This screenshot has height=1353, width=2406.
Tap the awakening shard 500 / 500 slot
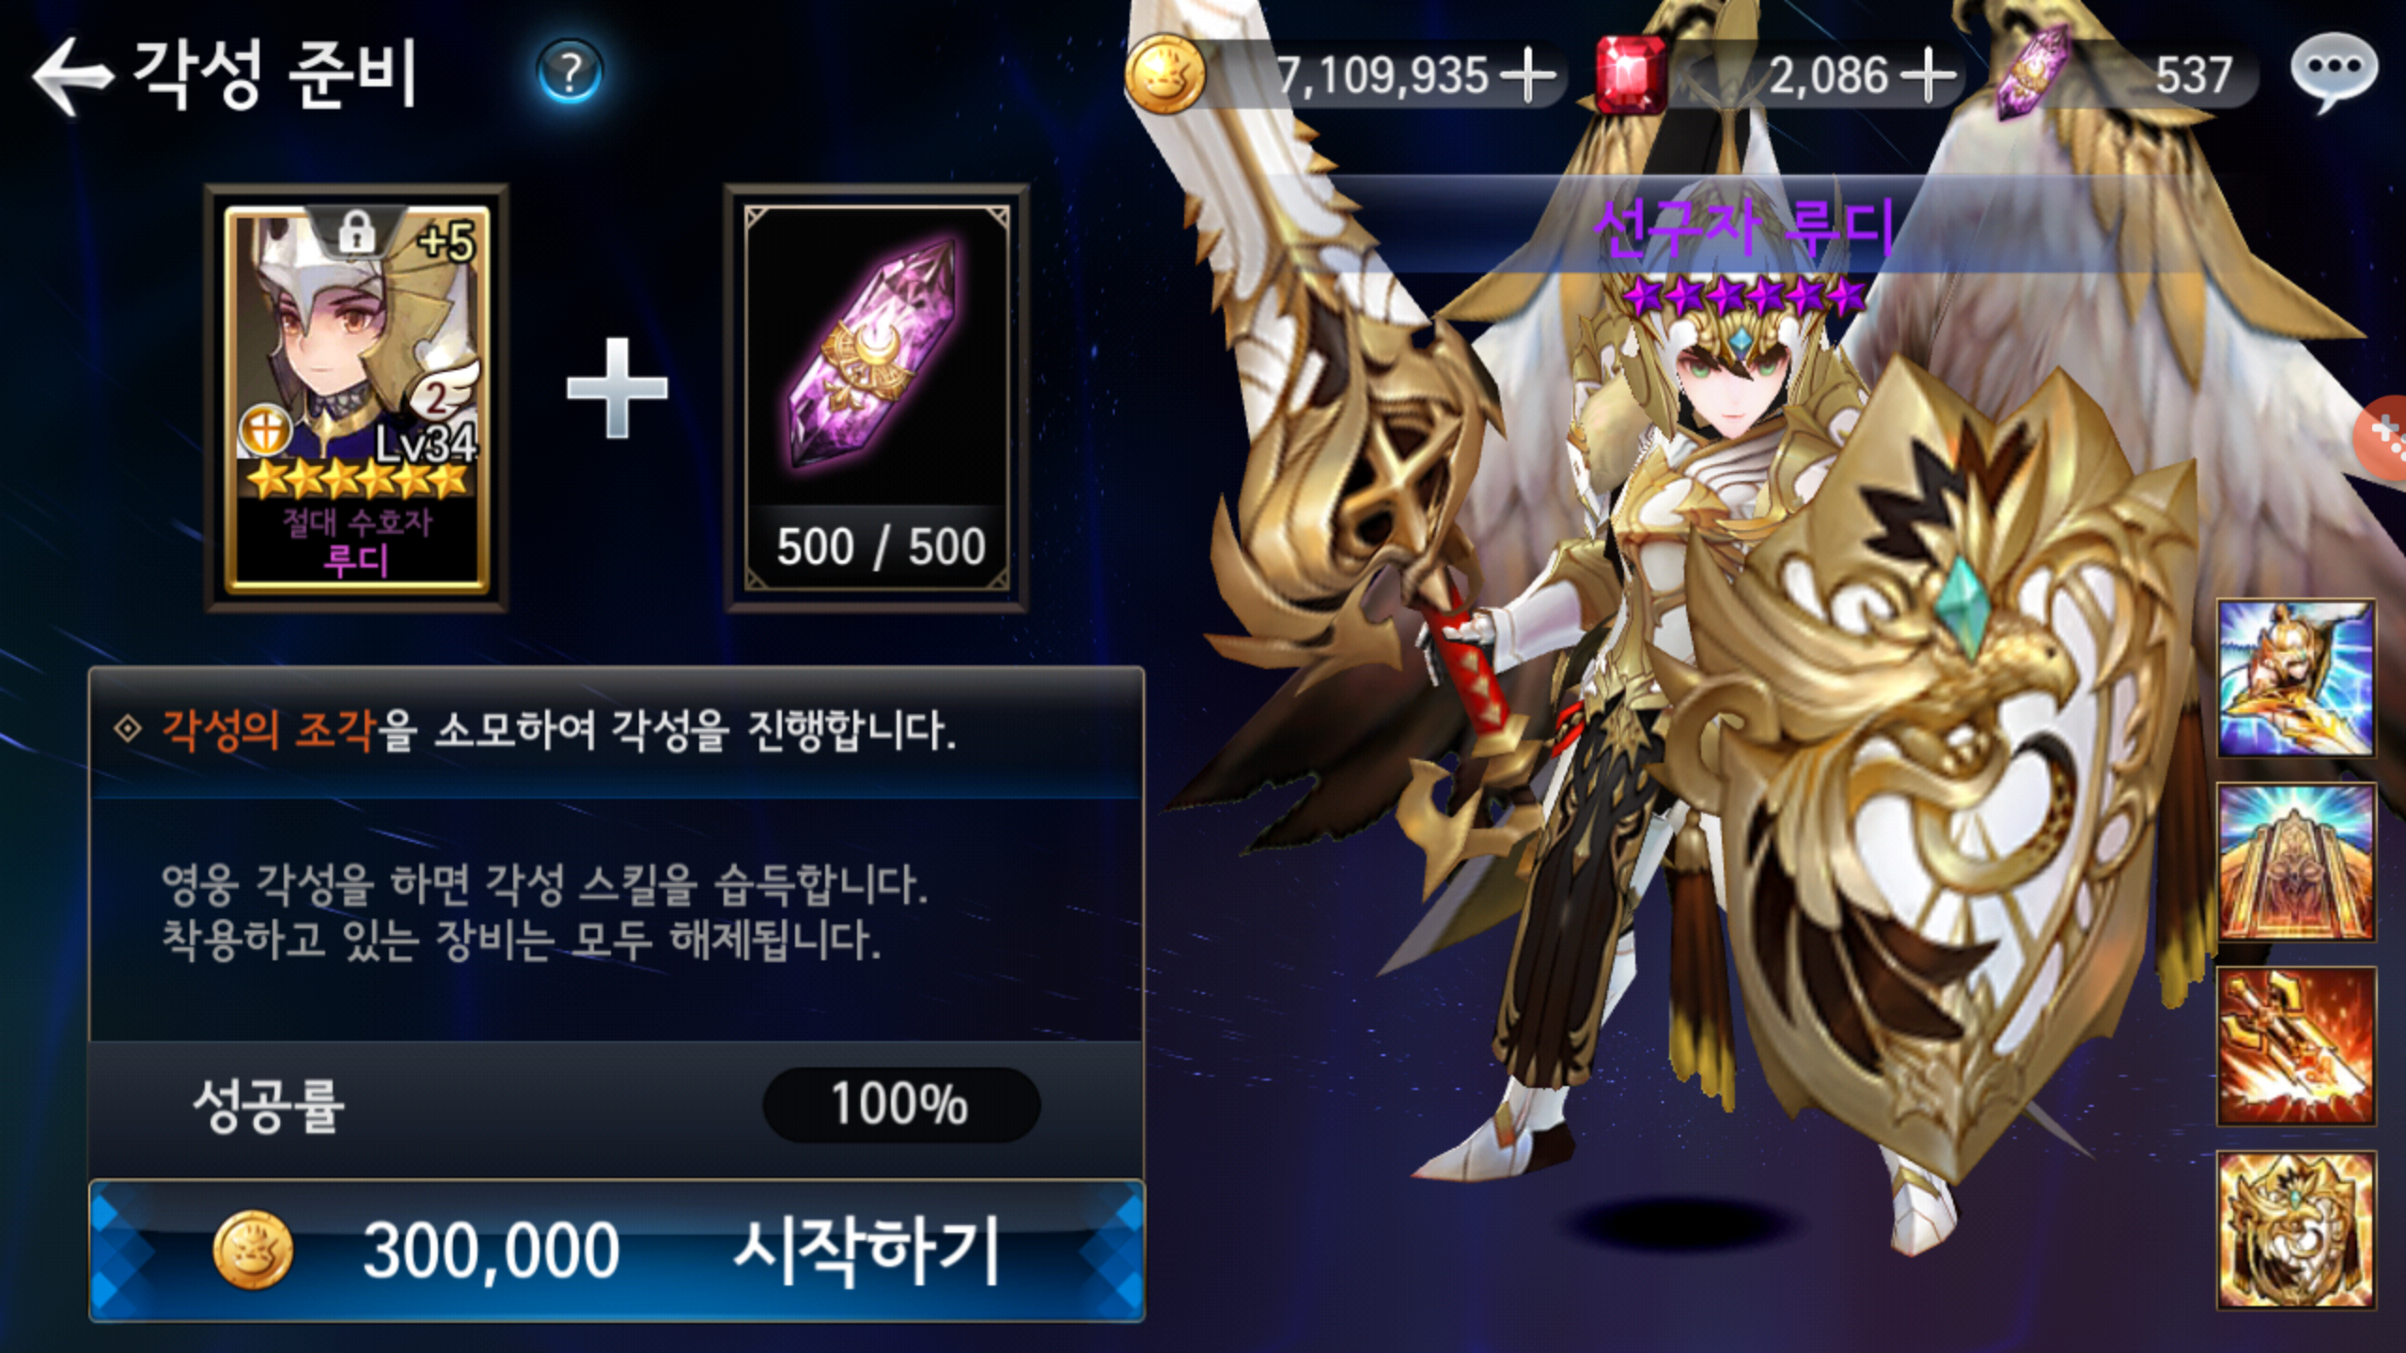click(x=876, y=398)
